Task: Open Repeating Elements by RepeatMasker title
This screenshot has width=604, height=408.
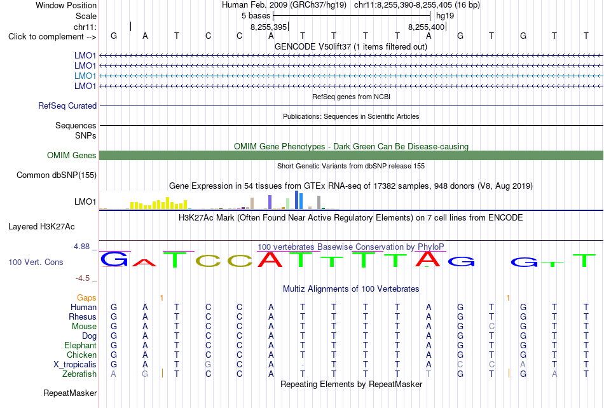Action: tap(351, 384)
